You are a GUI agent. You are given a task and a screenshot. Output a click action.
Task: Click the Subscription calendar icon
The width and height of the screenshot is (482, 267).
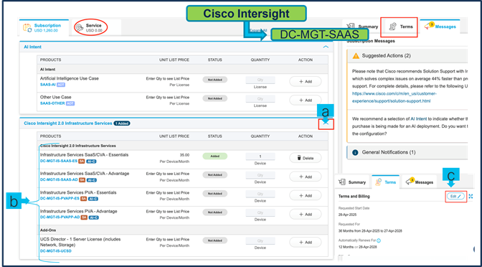pos(27,28)
